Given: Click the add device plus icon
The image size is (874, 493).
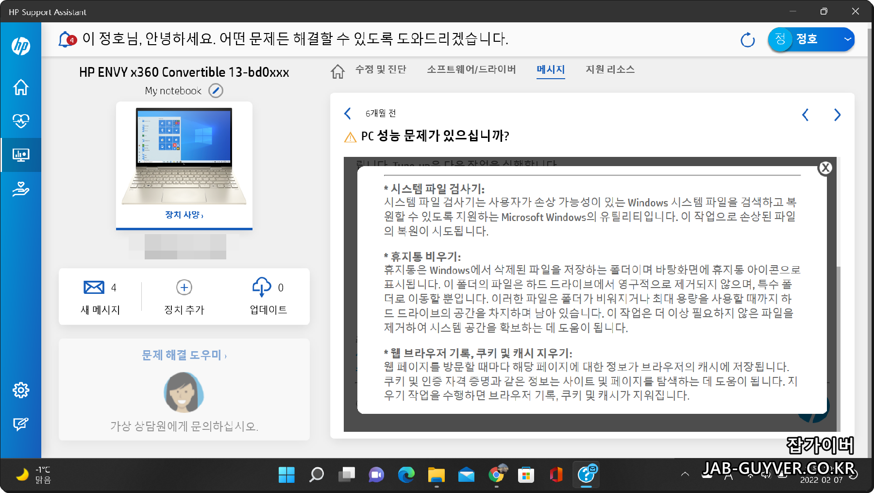Looking at the screenshot, I should (184, 287).
